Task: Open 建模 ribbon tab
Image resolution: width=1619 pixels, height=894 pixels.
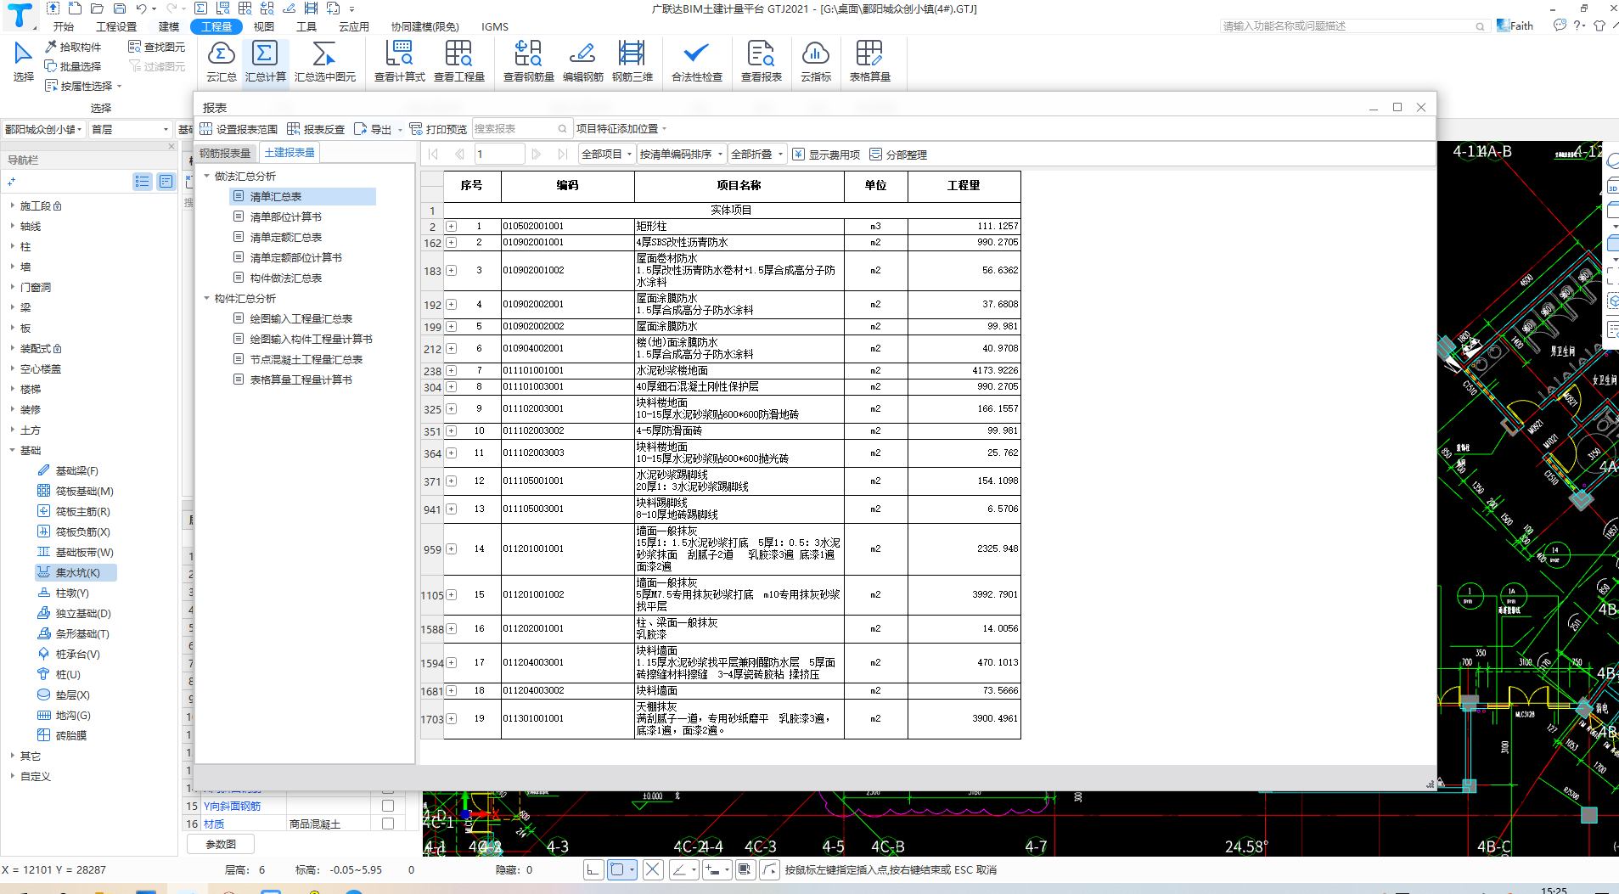Action: tap(169, 26)
